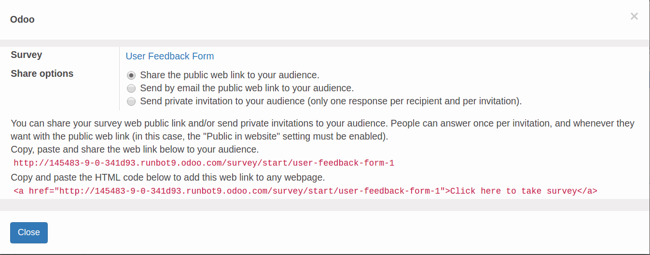Click the label 'Share the public web link to your audience'
Viewport: 650px width, 255px height.
[x=230, y=75]
